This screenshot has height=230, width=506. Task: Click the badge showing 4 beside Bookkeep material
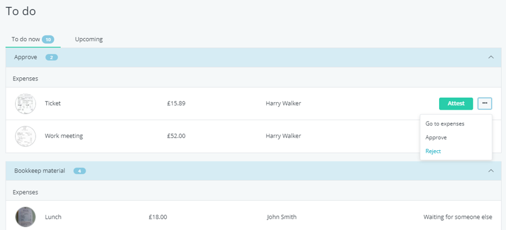79,171
